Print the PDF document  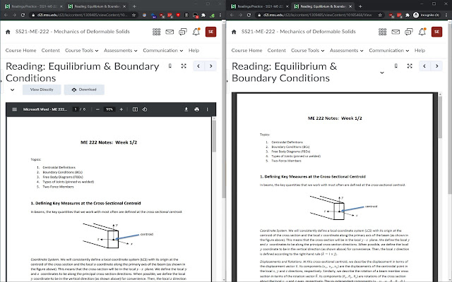[197, 109]
